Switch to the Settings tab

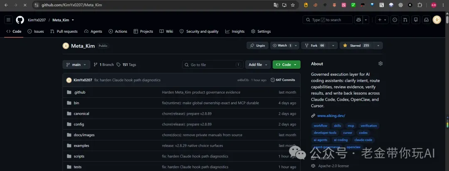click(x=261, y=31)
